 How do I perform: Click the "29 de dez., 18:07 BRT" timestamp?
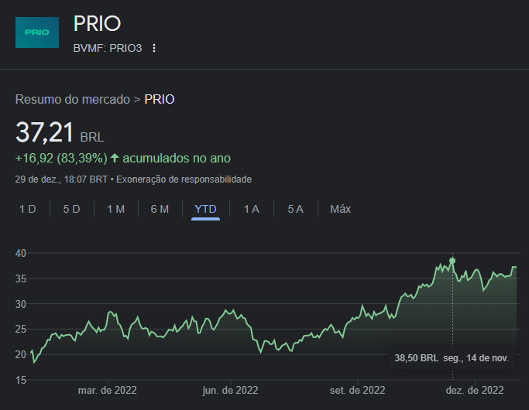[61, 179]
